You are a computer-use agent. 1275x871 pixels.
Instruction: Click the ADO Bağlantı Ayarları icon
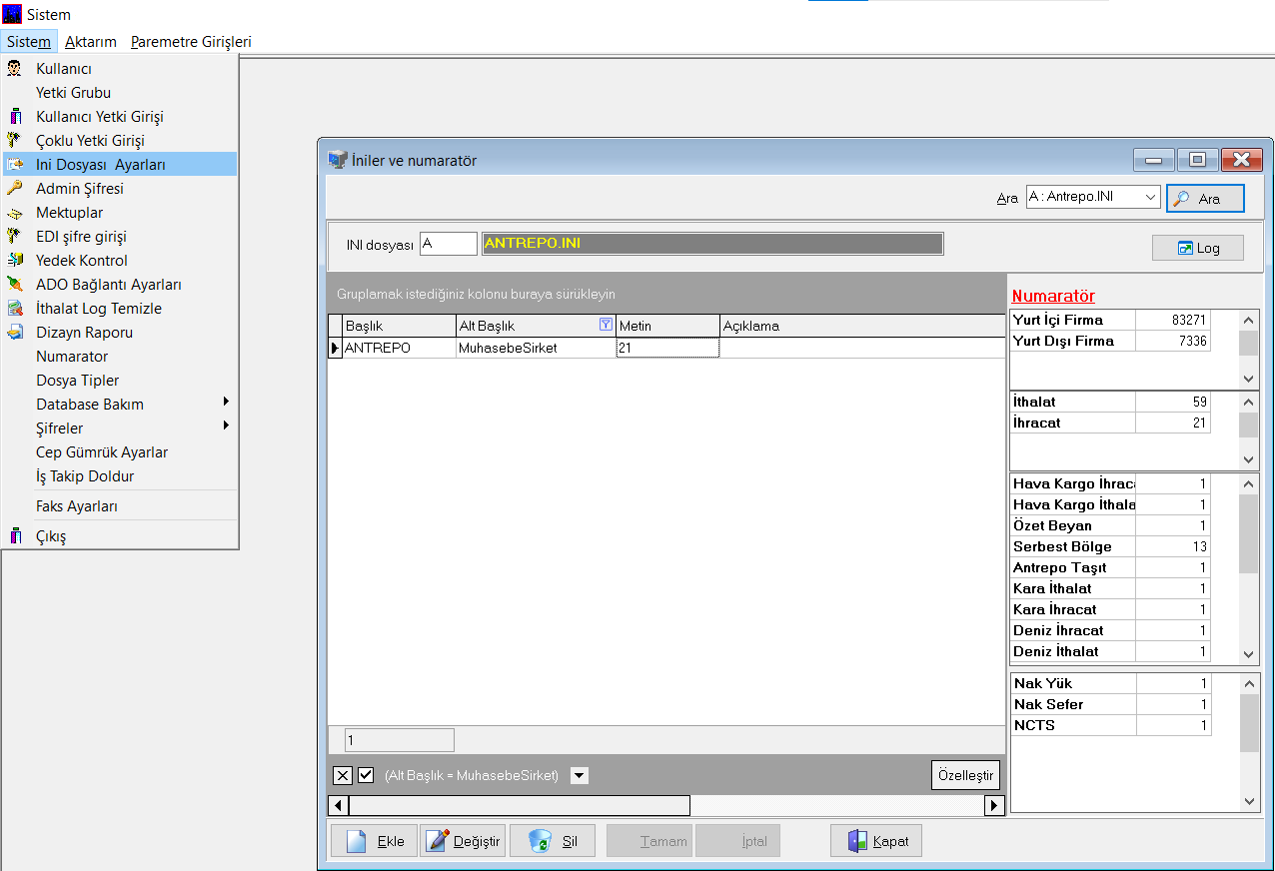coord(15,285)
